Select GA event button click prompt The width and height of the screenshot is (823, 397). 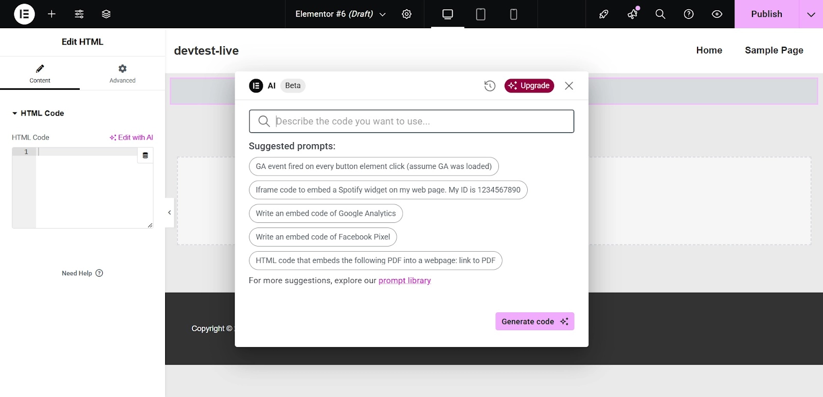373,166
